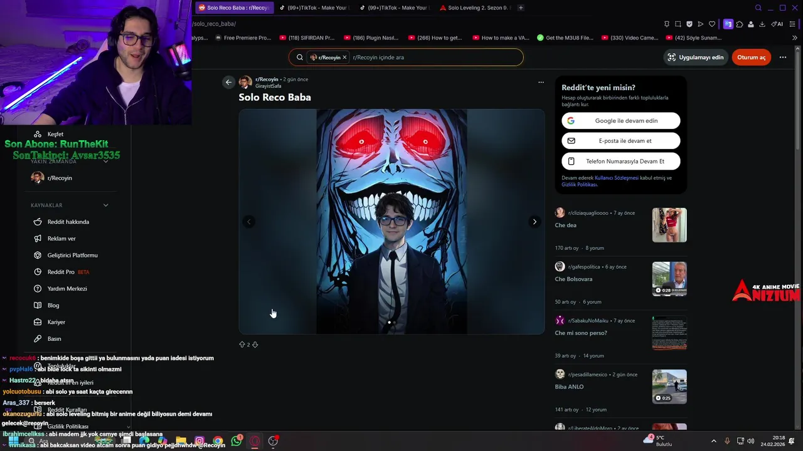803x451 pixels.
Task: Open WhatsApp from the taskbar
Action: tap(237, 441)
